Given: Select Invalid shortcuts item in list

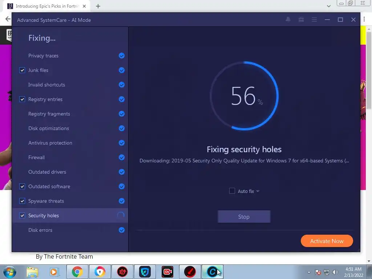Looking at the screenshot, I should click(70, 85).
